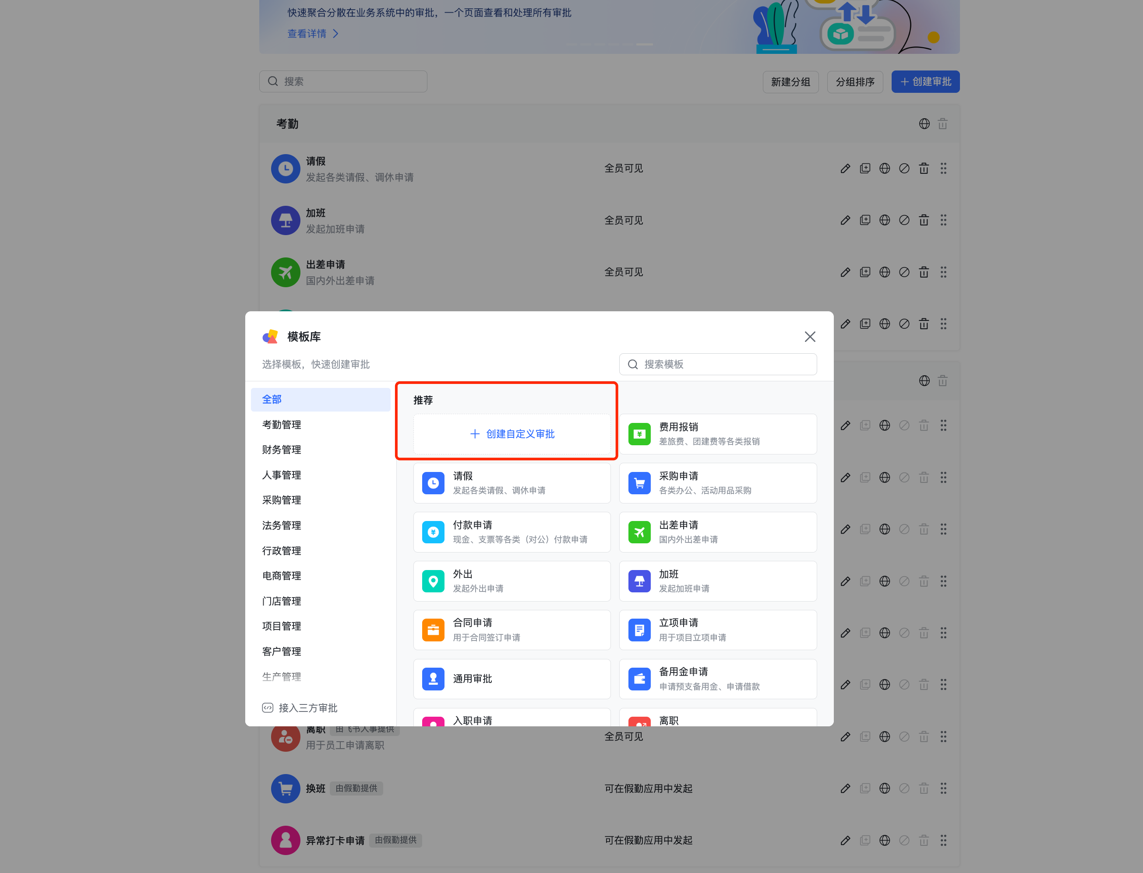Click edit pencil icon for 请假 row
Viewport: 1143px width, 873px height.
point(845,169)
